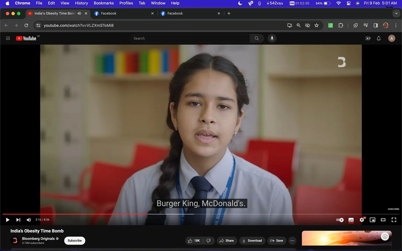This screenshot has height=251, width=402.
Task: Skip to next video
Action: [x=18, y=220]
